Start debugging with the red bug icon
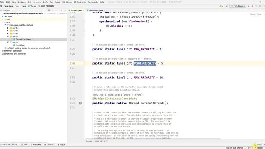 pos(252,6)
